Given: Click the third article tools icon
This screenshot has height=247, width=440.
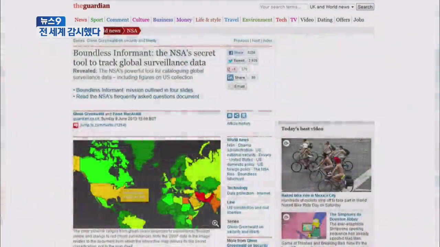Looking at the screenshot, I should point(244,116).
